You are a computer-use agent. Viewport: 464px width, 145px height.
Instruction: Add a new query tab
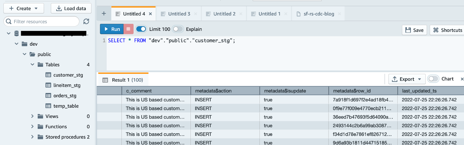[104, 14]
